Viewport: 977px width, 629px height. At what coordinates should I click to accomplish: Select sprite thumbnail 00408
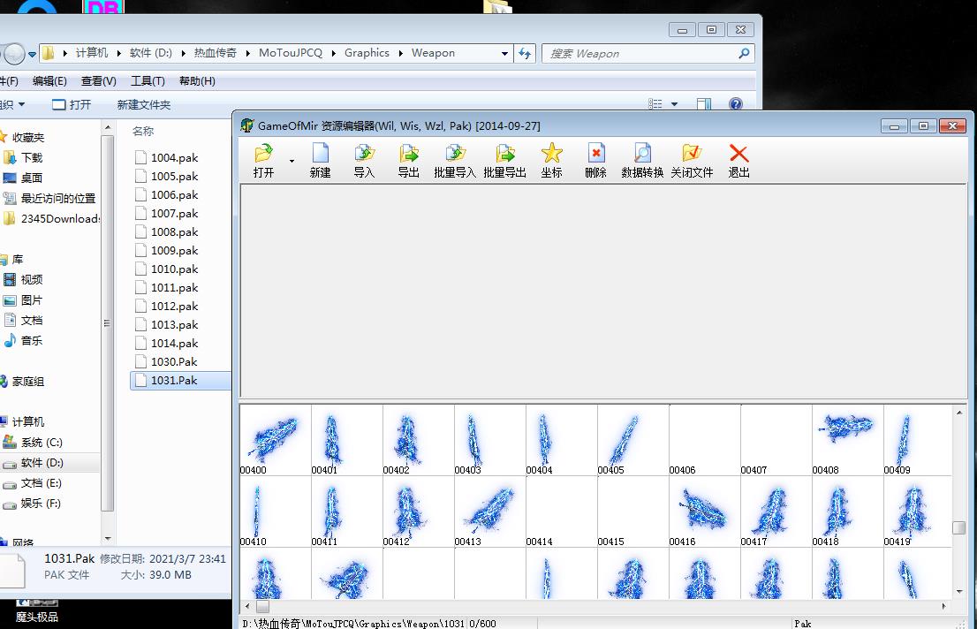pyautogui.click(x=846, y=434)
